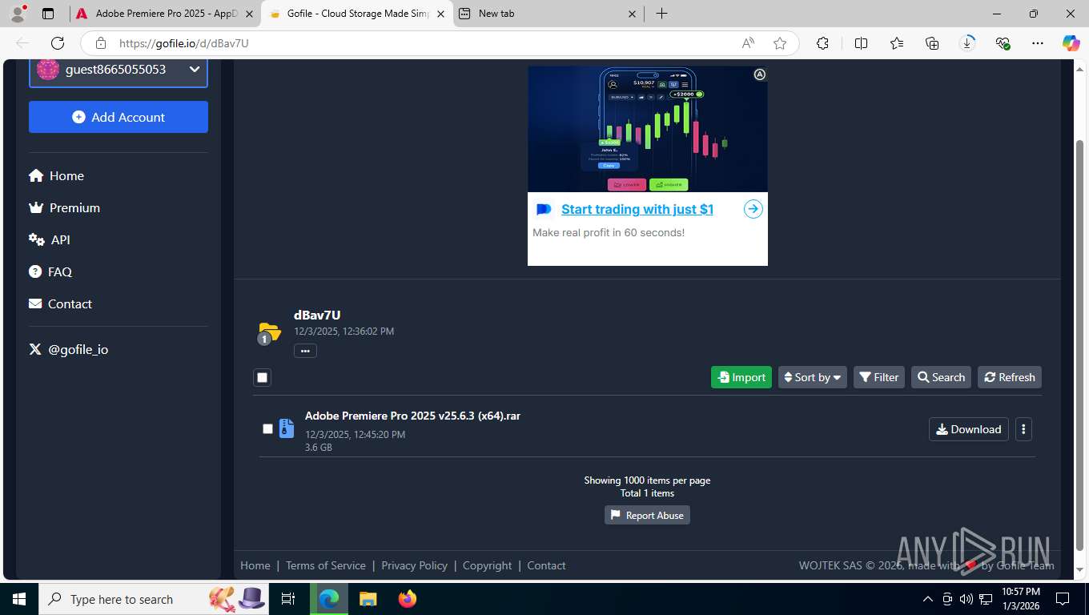Click the Add Account button

pyautogui.click(x=119, y=117)
